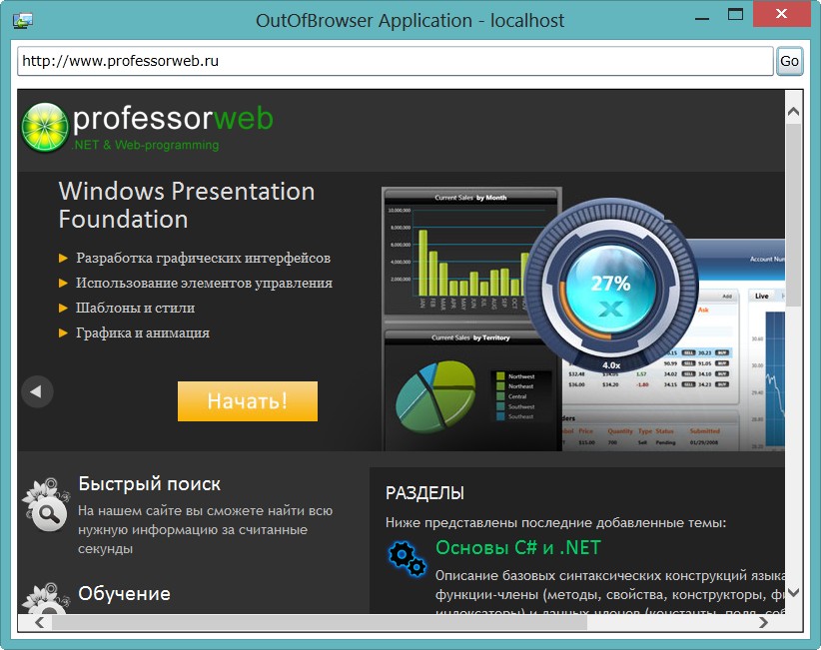Screen dimensions: 821x650
Task: Click the previous slide arrow button
Action: pos(37,391)
